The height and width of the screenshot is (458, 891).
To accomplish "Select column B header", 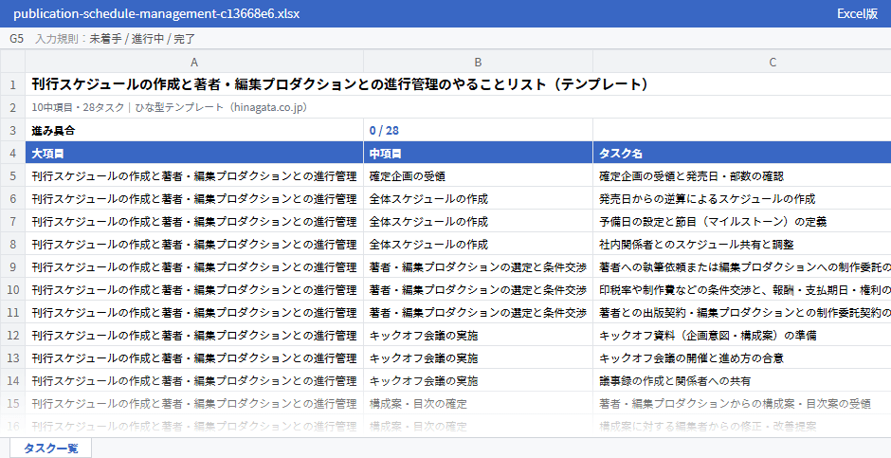I will [478, 62].
